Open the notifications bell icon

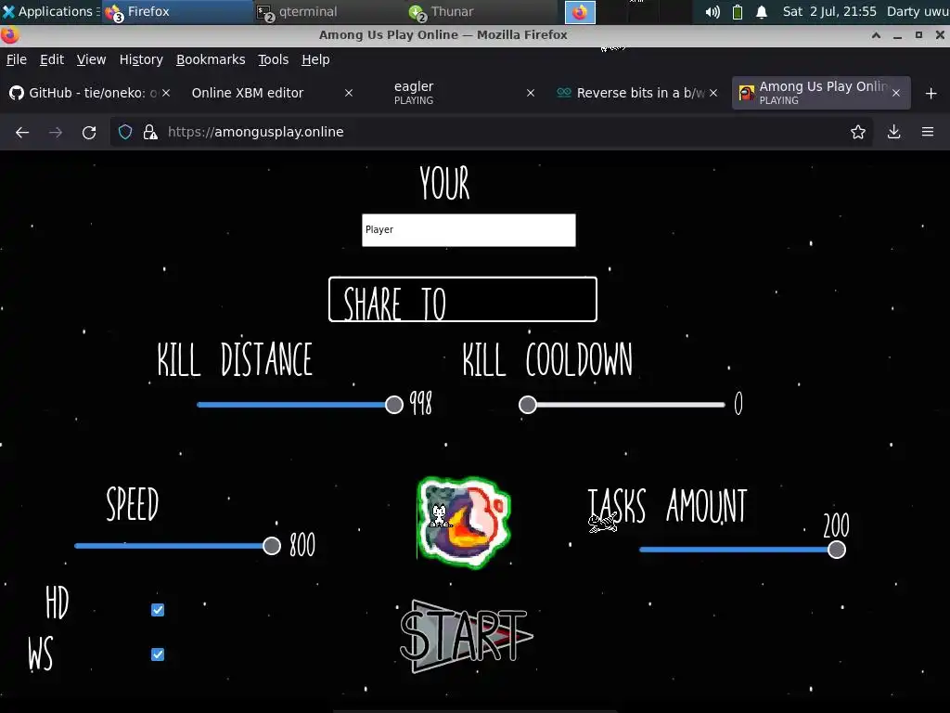click(762, 12)
